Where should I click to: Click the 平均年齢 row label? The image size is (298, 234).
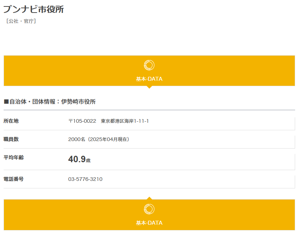coord(14,158)
